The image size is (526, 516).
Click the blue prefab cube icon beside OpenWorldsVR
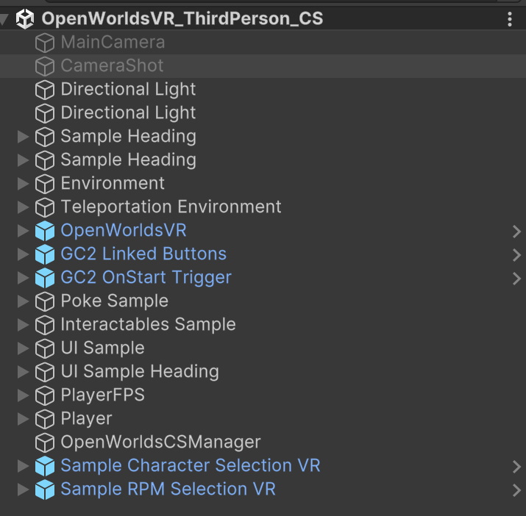click(45, 231)
